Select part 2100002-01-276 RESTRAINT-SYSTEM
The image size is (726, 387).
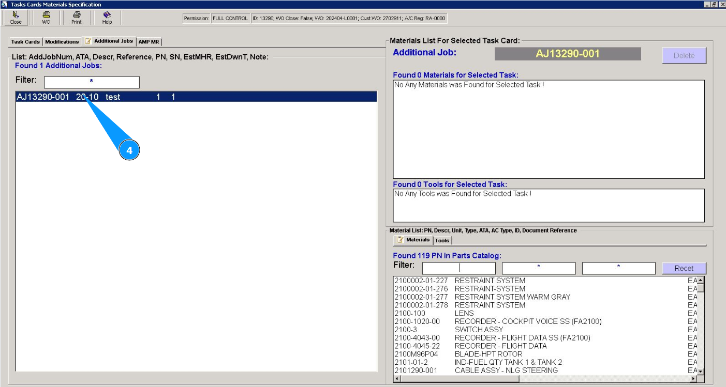point(545,289)
